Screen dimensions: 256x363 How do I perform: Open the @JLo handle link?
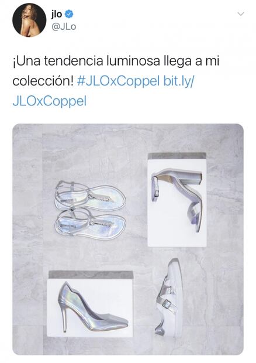tap(64, 27)
